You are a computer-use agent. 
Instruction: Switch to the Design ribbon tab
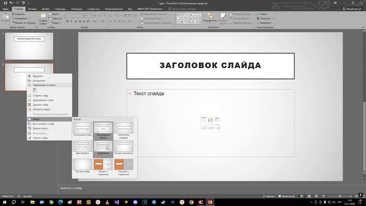[x=46, y=9]
